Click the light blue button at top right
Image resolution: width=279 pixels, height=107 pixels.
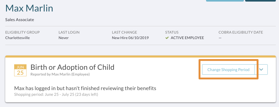tap(225, 1)
